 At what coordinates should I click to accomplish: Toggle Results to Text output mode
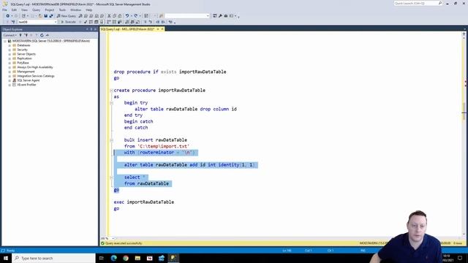click(x=127, y=22)
